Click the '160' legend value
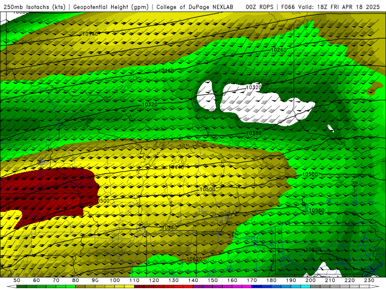 232,280
